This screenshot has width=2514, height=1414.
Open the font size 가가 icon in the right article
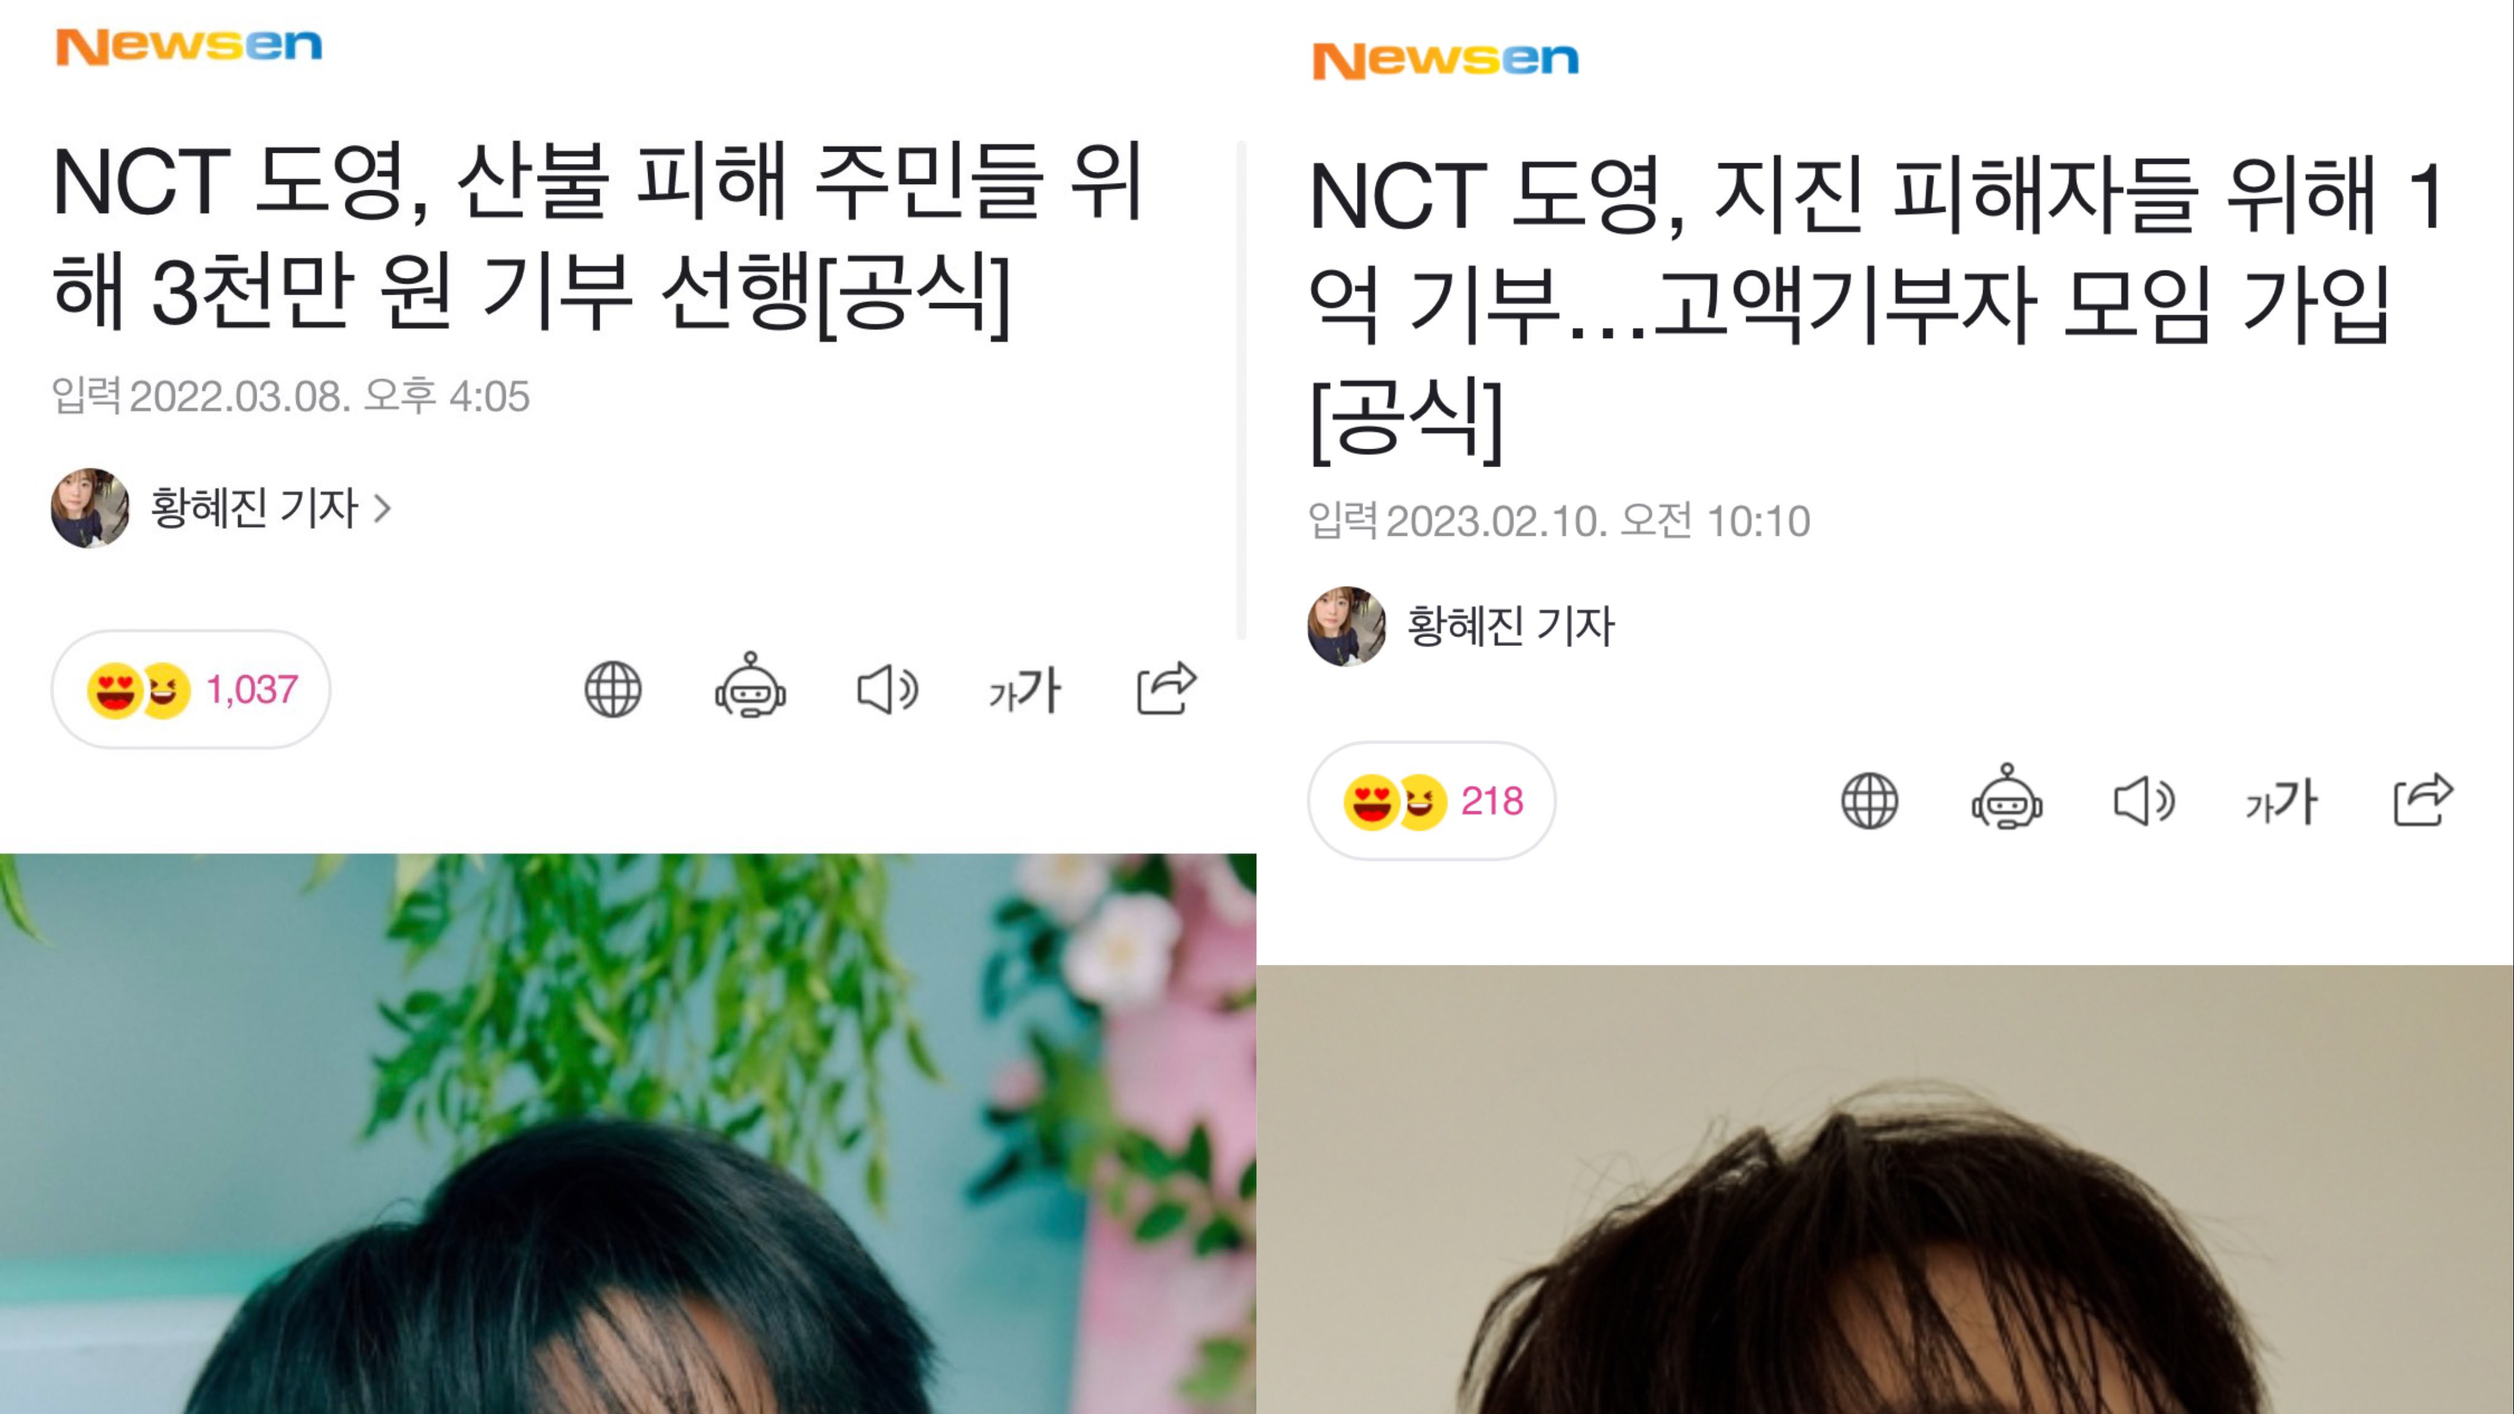[x=2282, y=801]
